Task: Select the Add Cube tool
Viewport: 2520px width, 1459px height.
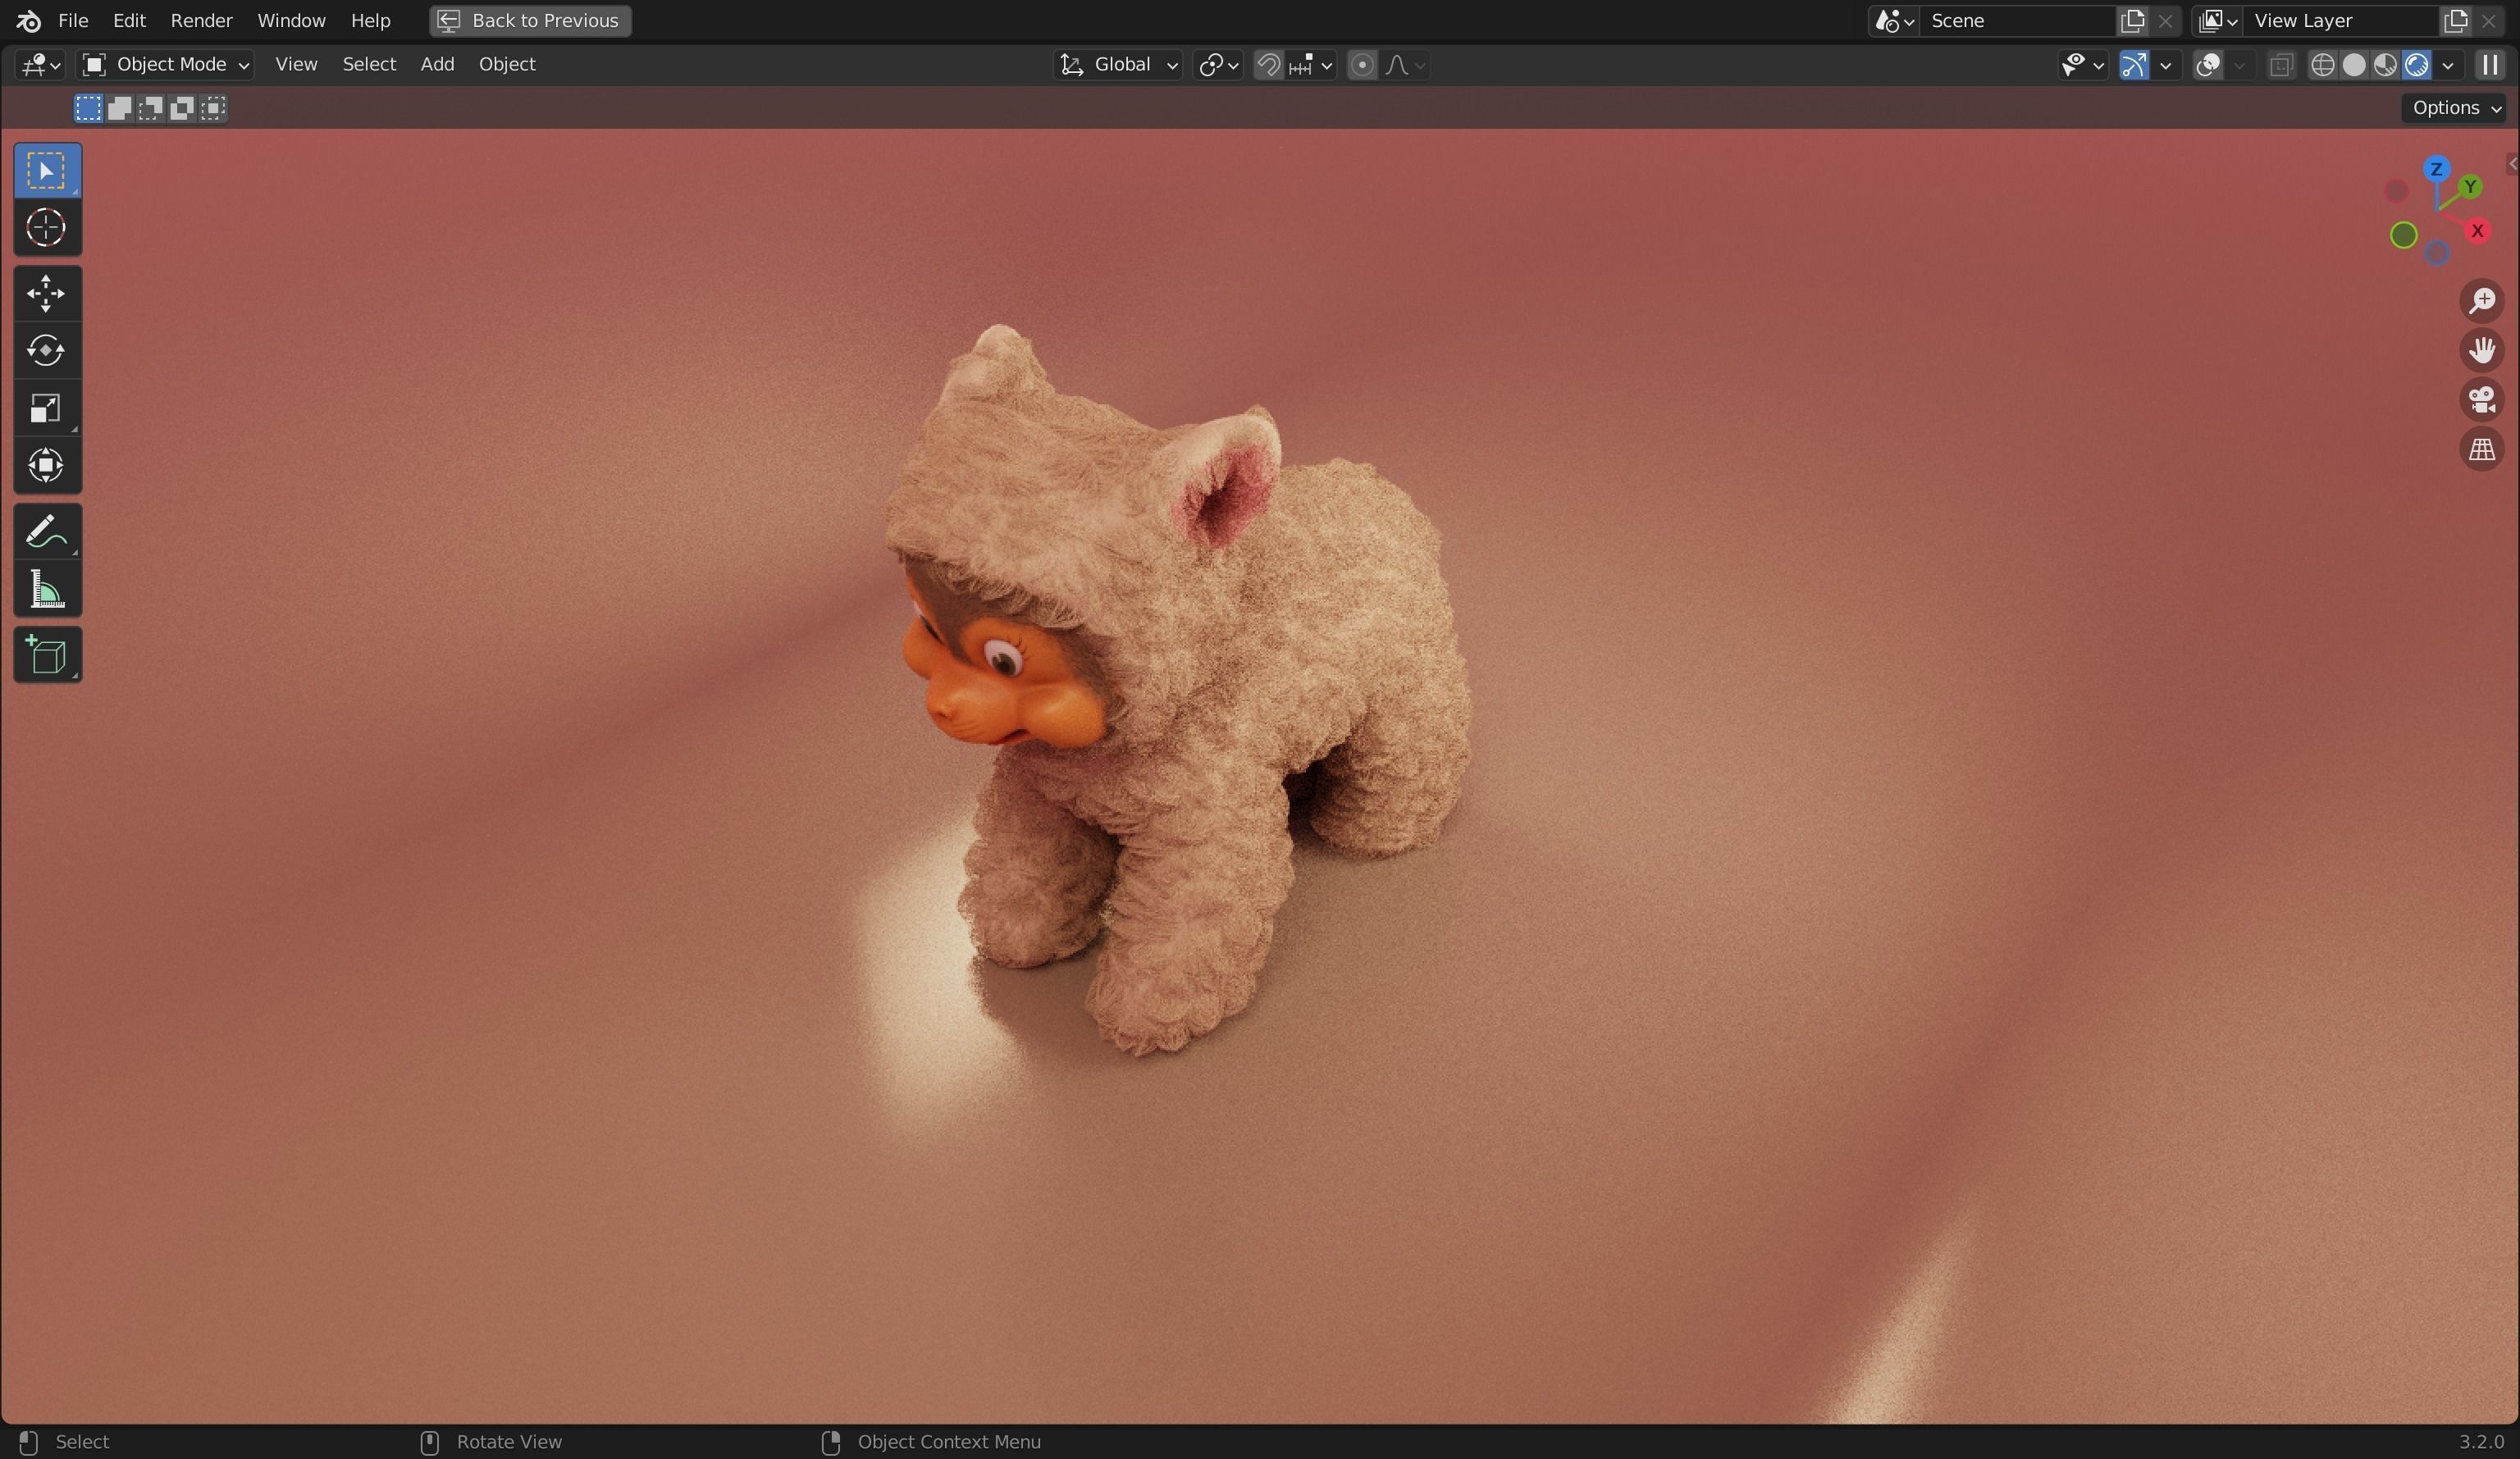Action: coord(47,655)
